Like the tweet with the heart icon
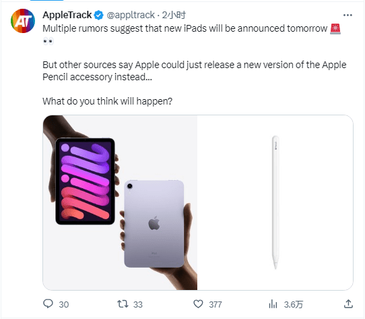Image resolution: width=365 pixels, height=319 pixels. (x=198, y=304)
